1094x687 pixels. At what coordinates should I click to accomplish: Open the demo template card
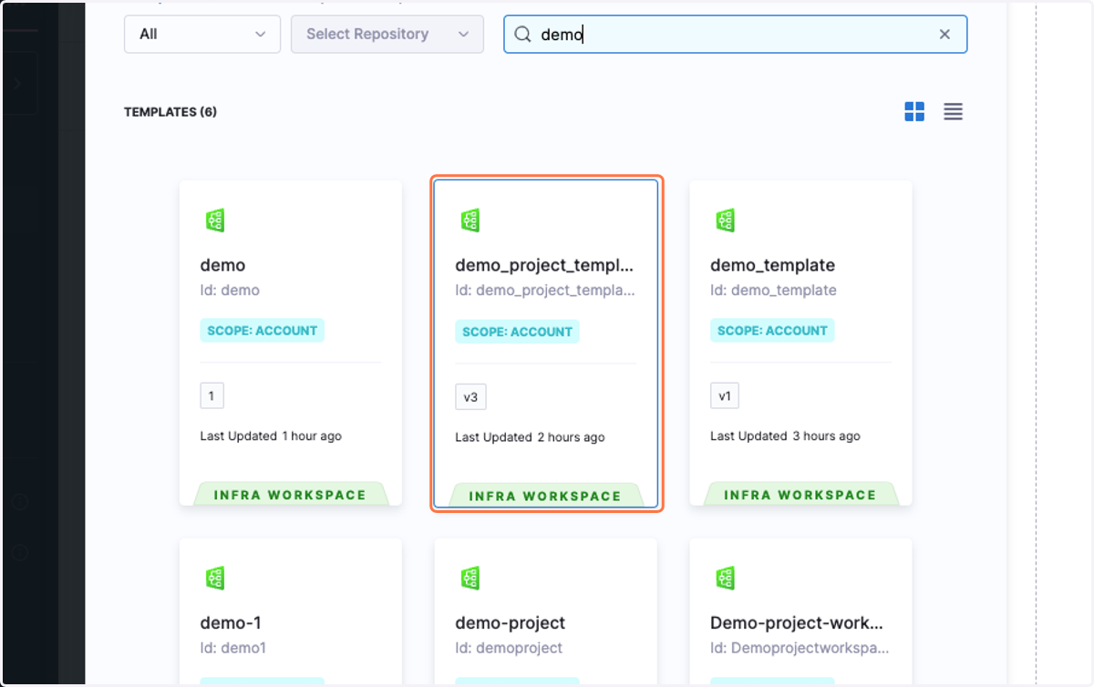(x=291, y=343)
